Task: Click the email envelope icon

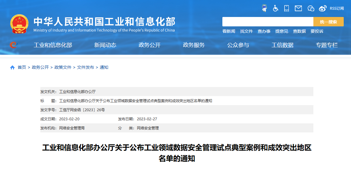Action: (299, 8)
